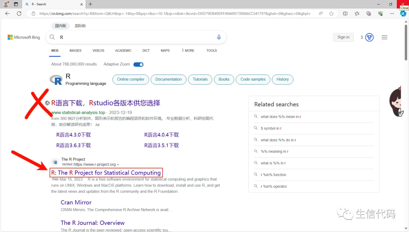Viewport: 409px width, 232px height.
Task: Click the cartoon girl mascot icon
Action: [x=396, y=102]
